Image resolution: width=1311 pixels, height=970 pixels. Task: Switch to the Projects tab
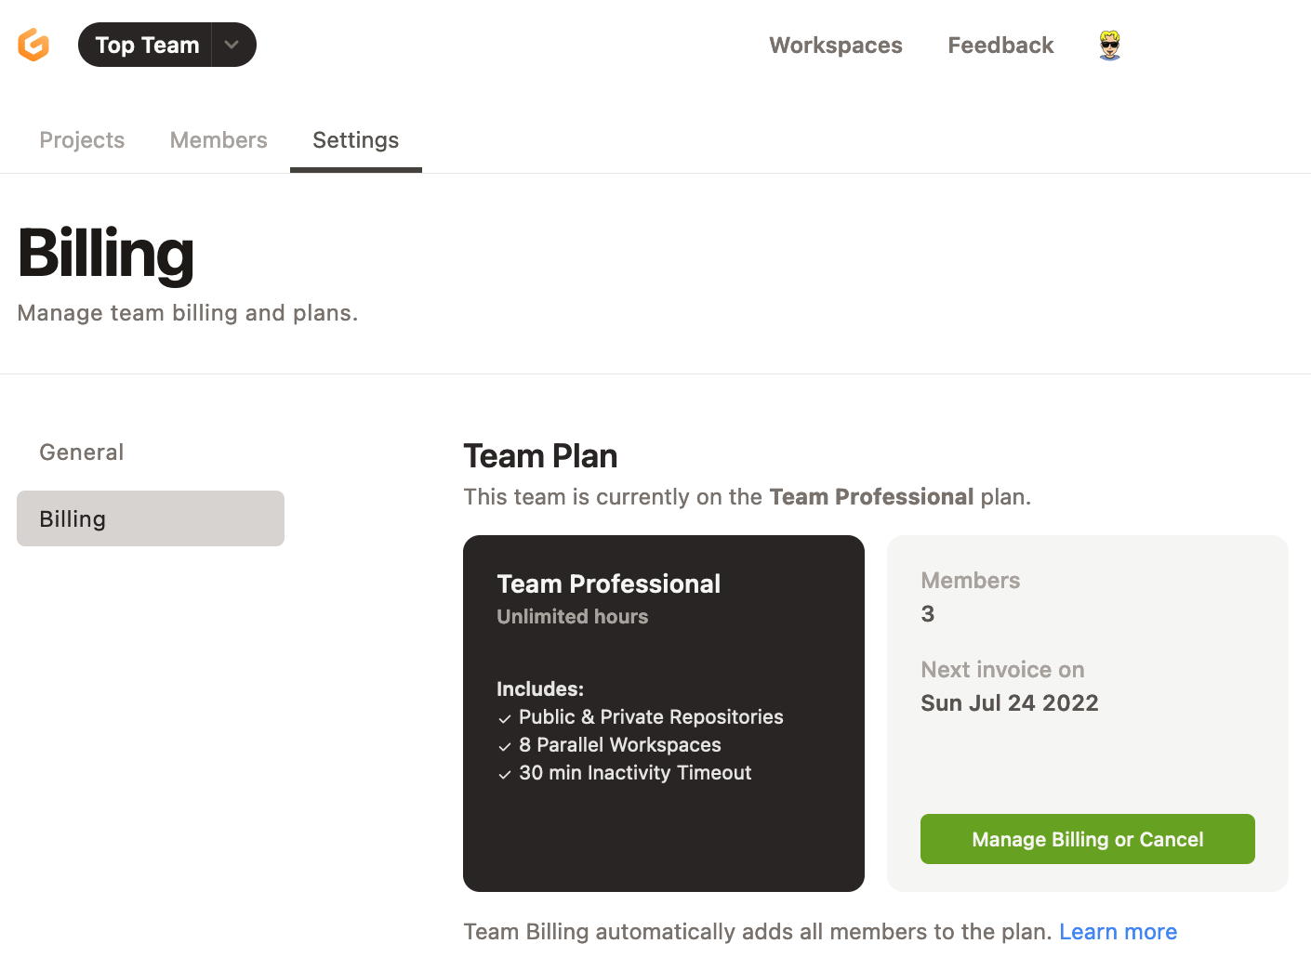(x=82, y=139)
